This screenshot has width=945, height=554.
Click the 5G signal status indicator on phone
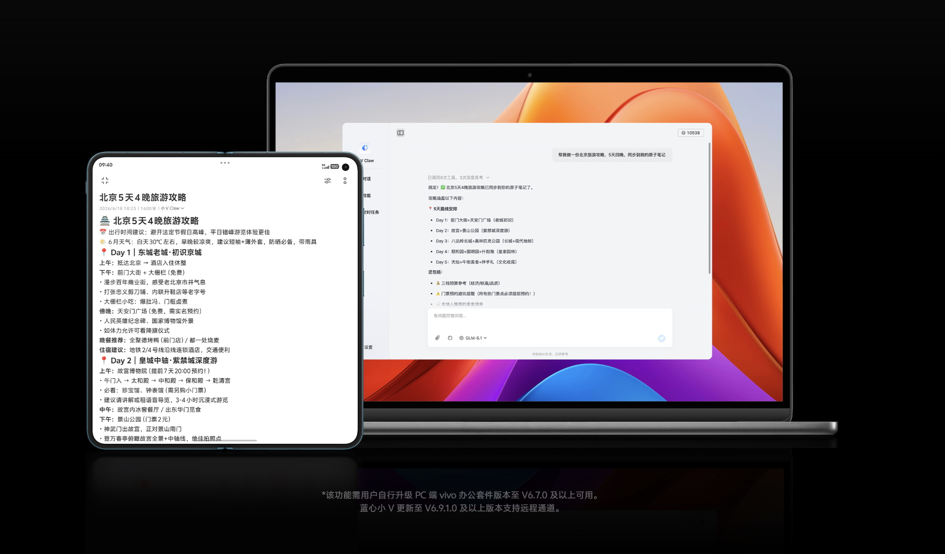[325, 166]
